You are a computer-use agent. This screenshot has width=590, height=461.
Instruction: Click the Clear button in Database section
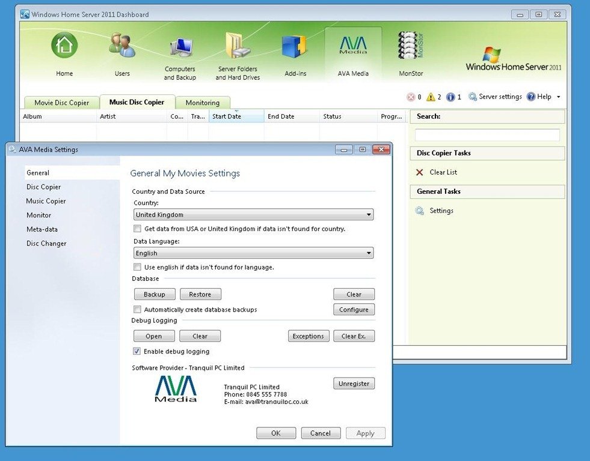click(354, 294)
